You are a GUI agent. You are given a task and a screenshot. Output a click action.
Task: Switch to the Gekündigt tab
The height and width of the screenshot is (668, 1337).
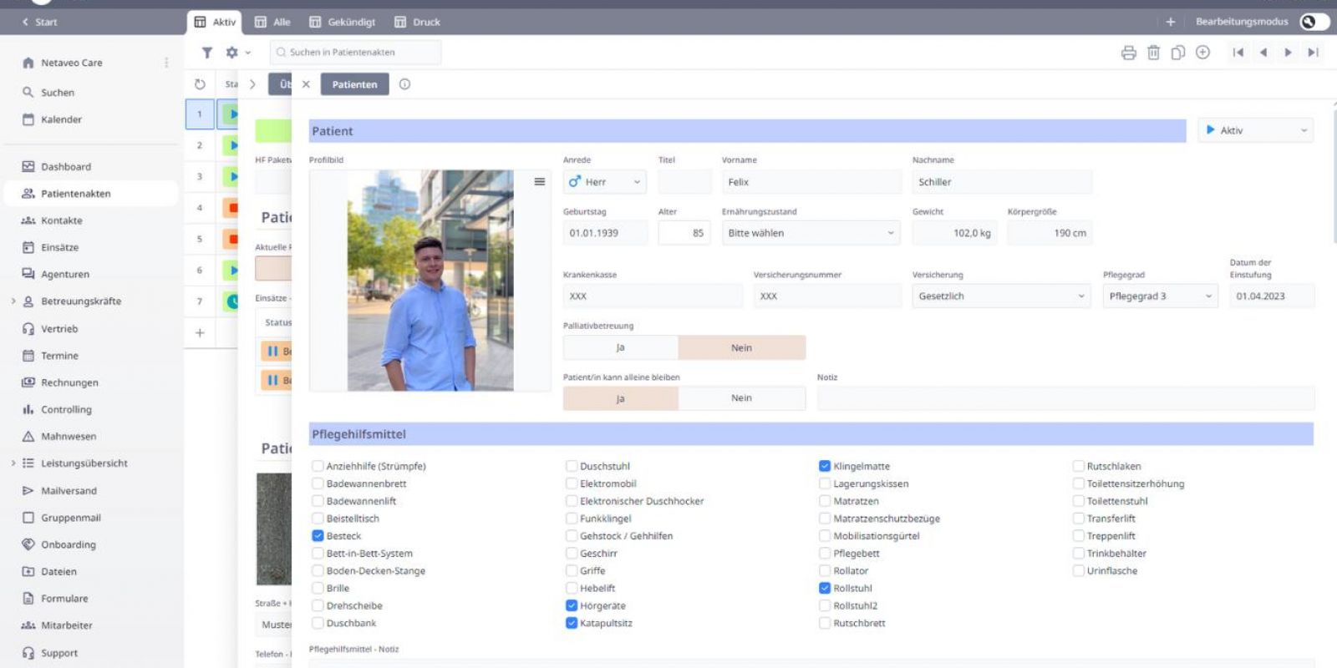point(343,22)
